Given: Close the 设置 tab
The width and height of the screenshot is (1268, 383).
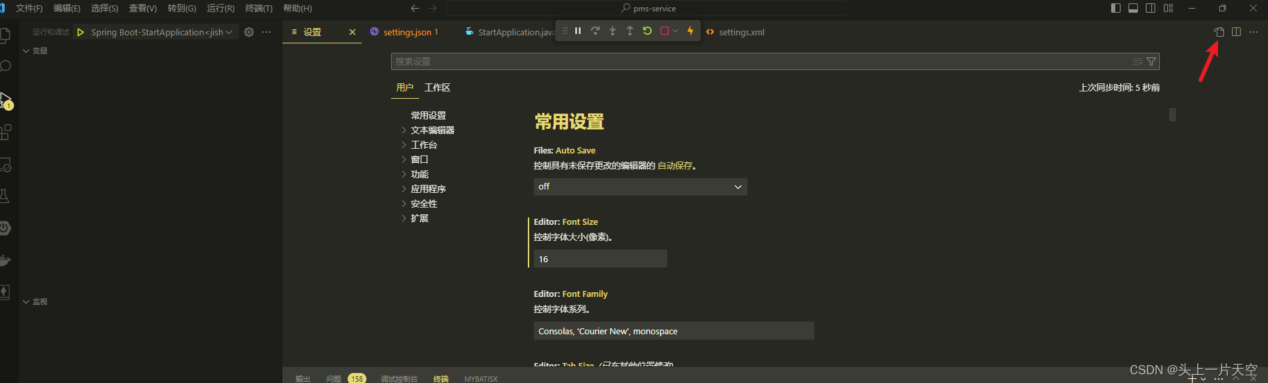Looking at the screenshot, I should point(352,32).
